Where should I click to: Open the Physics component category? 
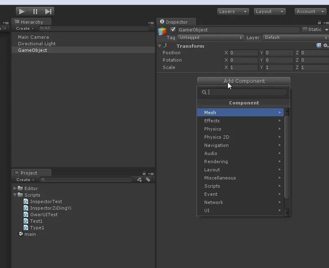pos(240,129)
